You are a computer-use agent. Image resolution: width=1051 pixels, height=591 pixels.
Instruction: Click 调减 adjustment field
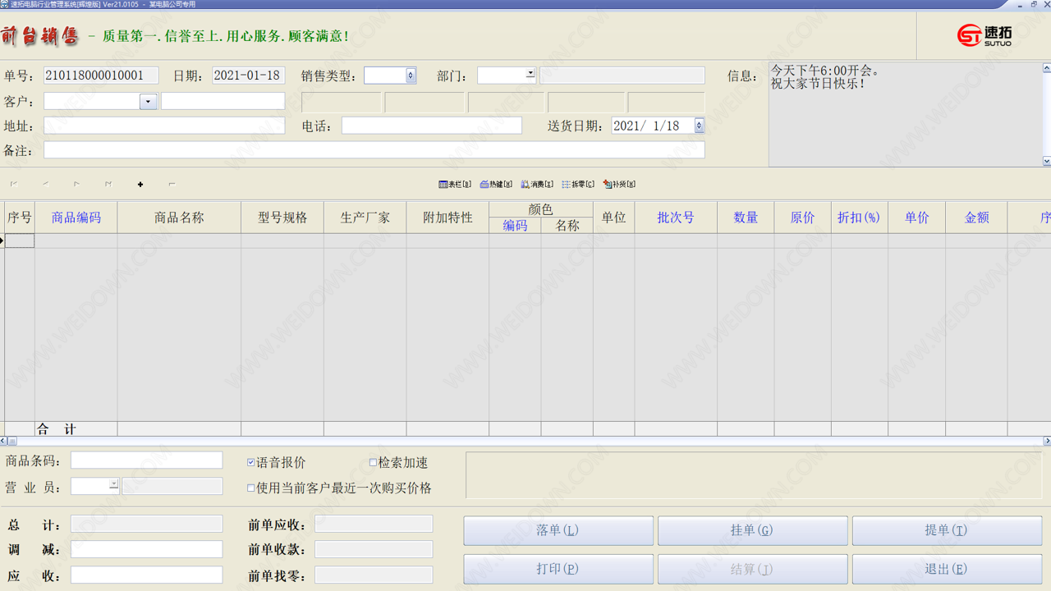pyautogui.click(x=146, y=549)
